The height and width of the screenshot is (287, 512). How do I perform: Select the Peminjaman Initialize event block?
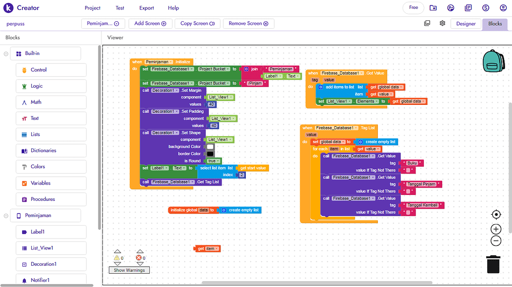click(162, 62)
